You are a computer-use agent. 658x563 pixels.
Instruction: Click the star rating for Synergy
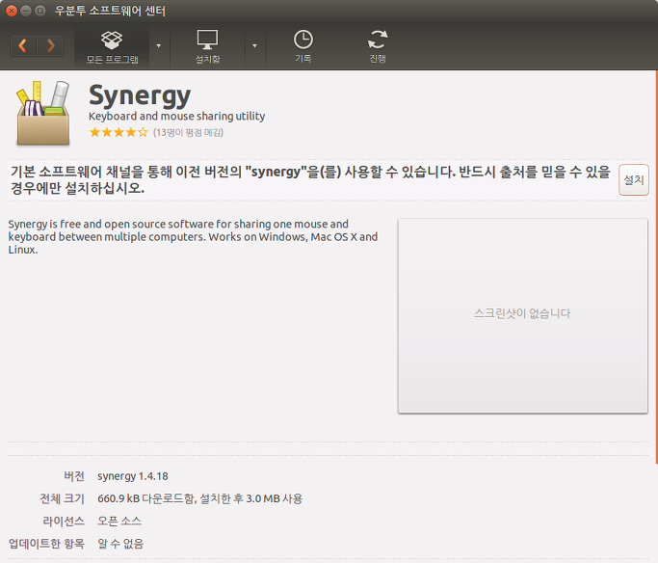118,133
